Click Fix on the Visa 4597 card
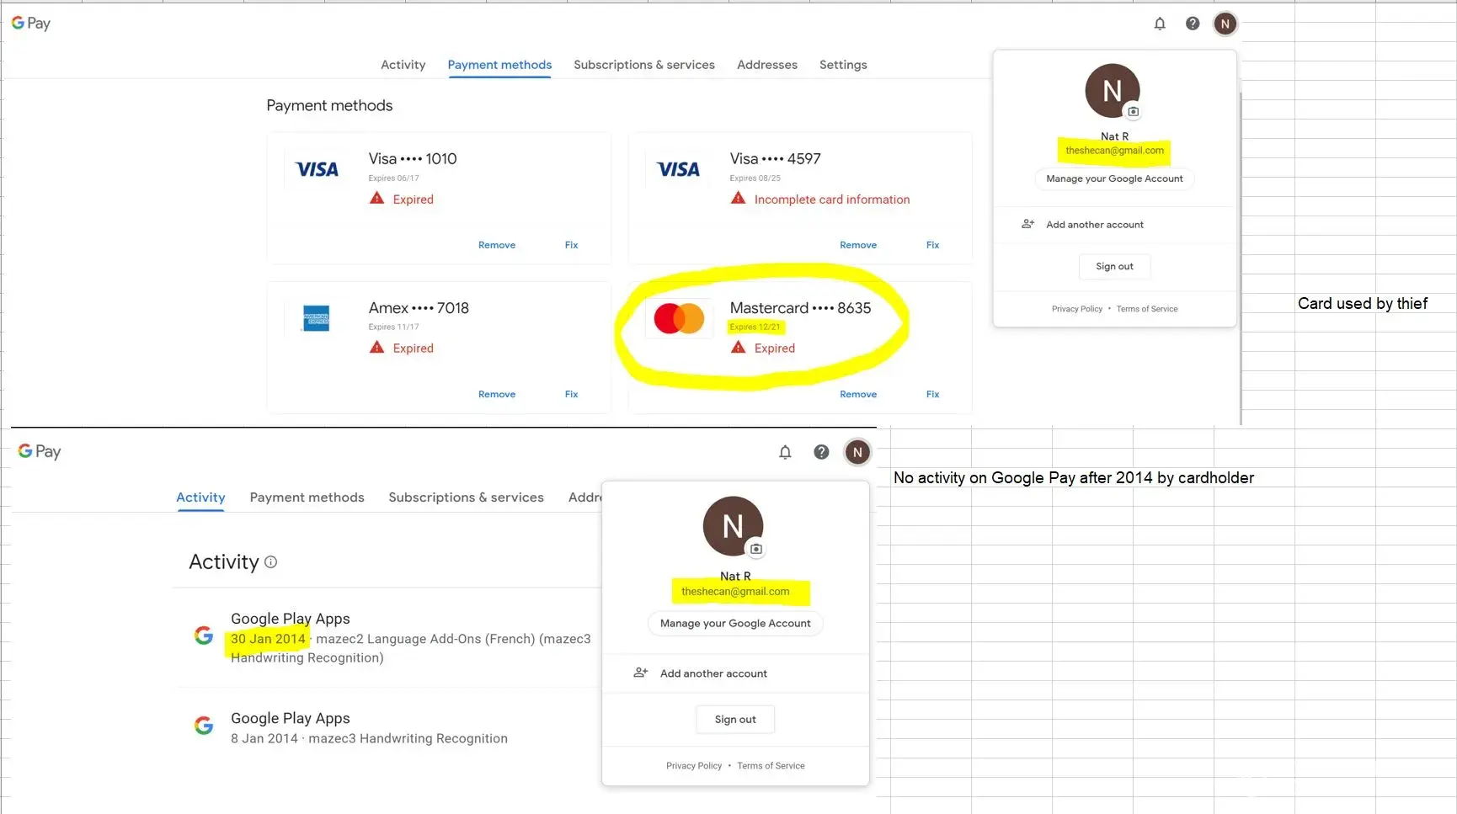 tap(932, 245)
